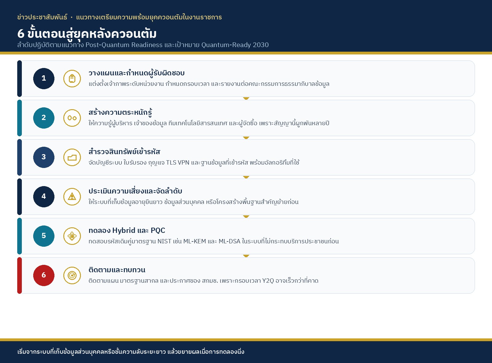Select the number 4 step badge
Viewport: 492px width, 363px height.
pos(44,197)
